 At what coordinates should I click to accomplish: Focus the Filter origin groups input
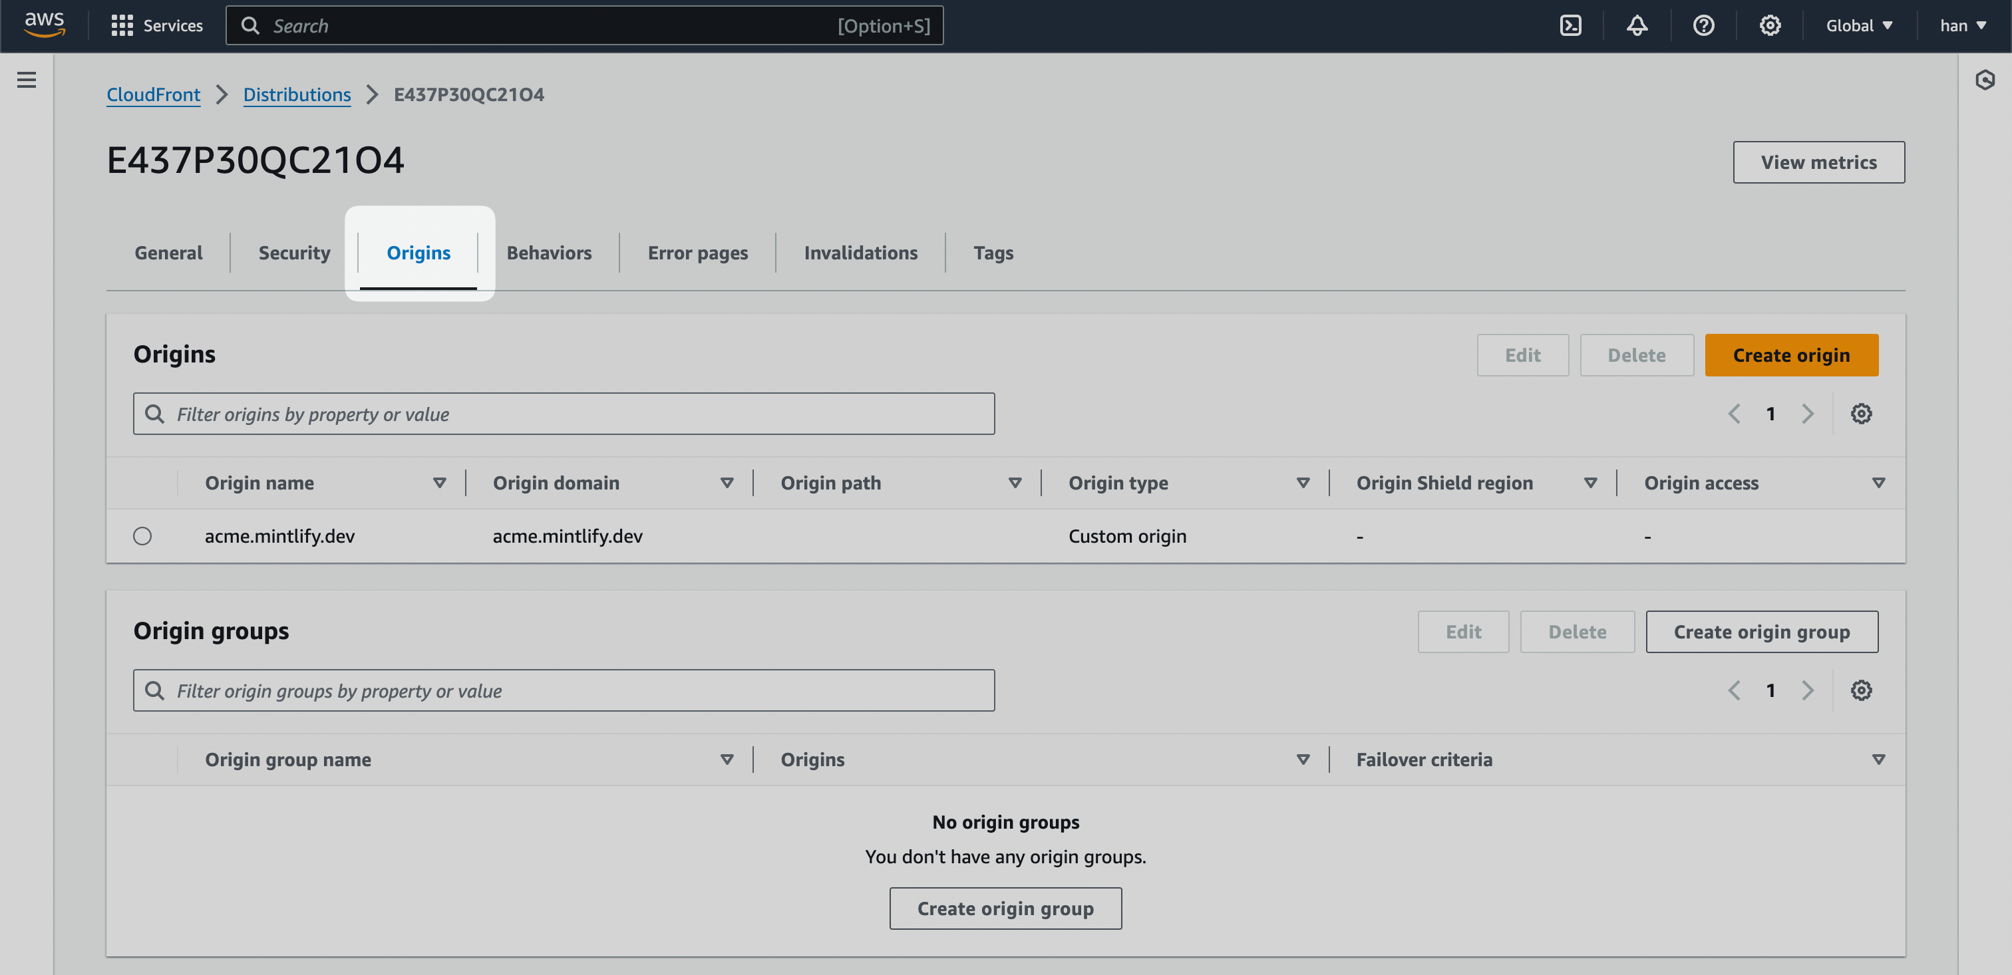(563, 690)
